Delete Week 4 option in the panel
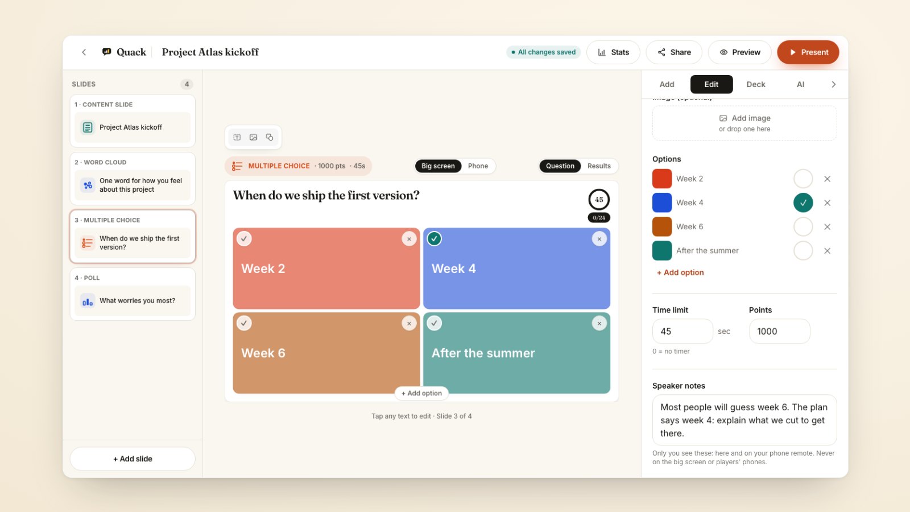The height and width of the screenshot is (512, 910). pos(828,203)
